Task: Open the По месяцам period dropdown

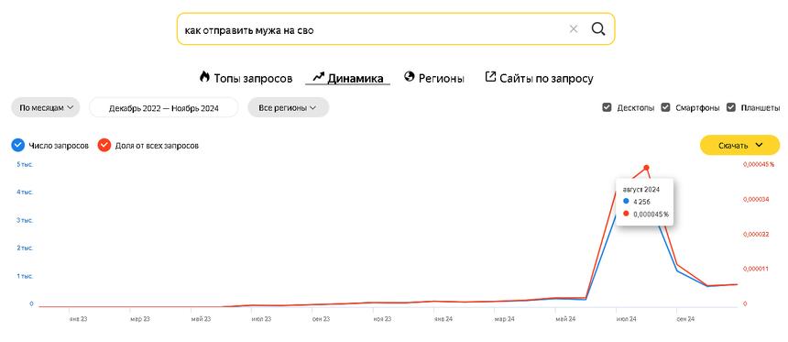Action: click(46, 107)
